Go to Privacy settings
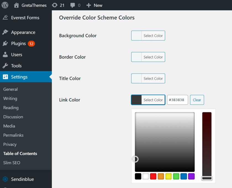Viewport: 232px width, 188px height. [10, 144]
